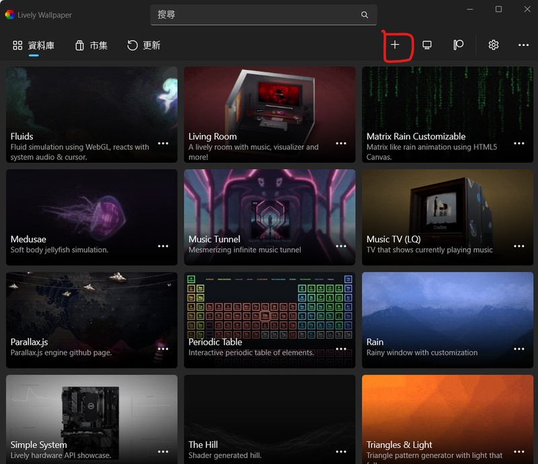
Task: Open the display monitor control panel icon
Action: [427, 45]
